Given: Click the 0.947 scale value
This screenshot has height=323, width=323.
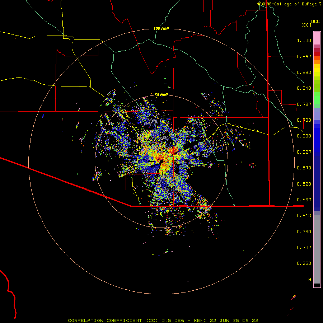Looking at the screenshot, I should pos(304,56).
